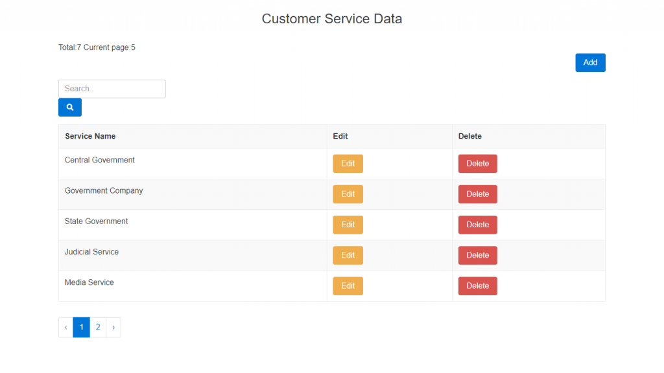This screenshot has width=664, height=373.
Task: Select the Judicial Service name cell
Action: tap(91, 252)
